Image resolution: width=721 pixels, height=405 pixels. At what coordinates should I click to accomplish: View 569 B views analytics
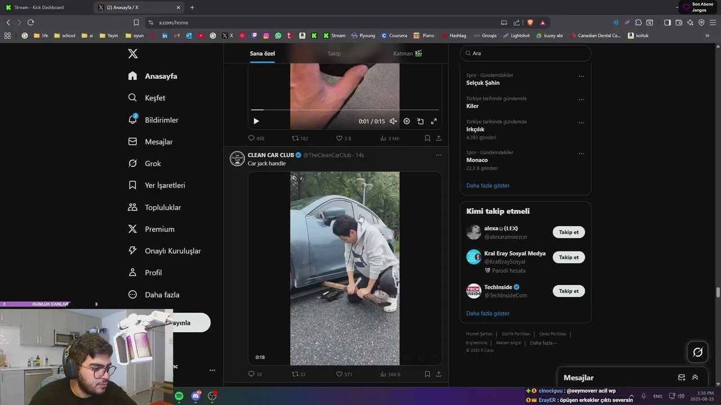tap(390, 374)
